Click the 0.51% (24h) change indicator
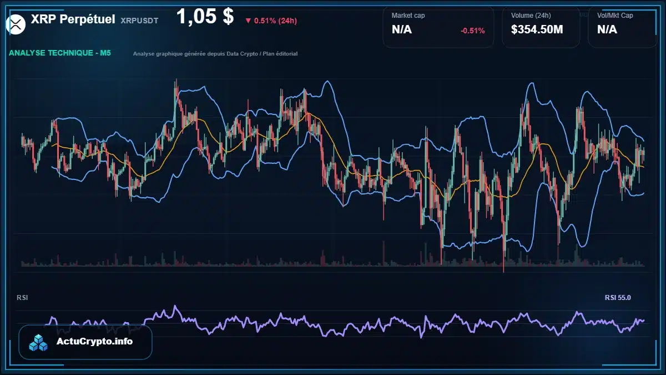The height and width of the screenshot is (375, 666). point(271,21)
